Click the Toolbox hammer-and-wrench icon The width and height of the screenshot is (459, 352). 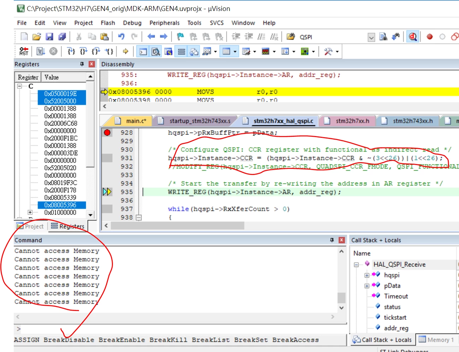click(x=328, y=52)
